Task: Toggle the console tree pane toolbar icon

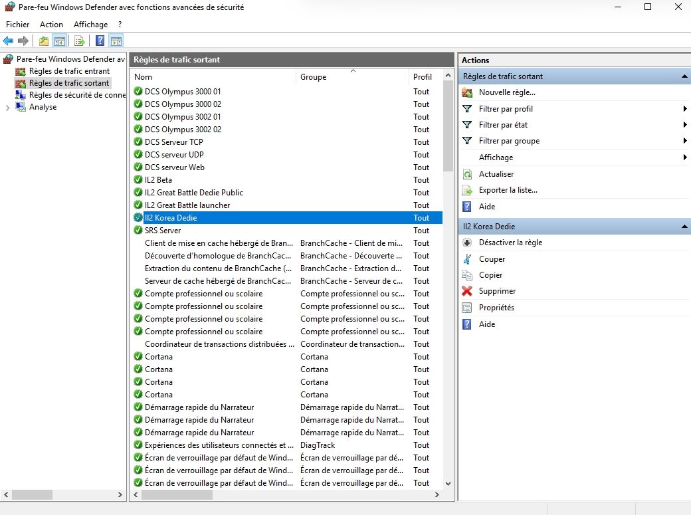Action: (x=60, y=41)
